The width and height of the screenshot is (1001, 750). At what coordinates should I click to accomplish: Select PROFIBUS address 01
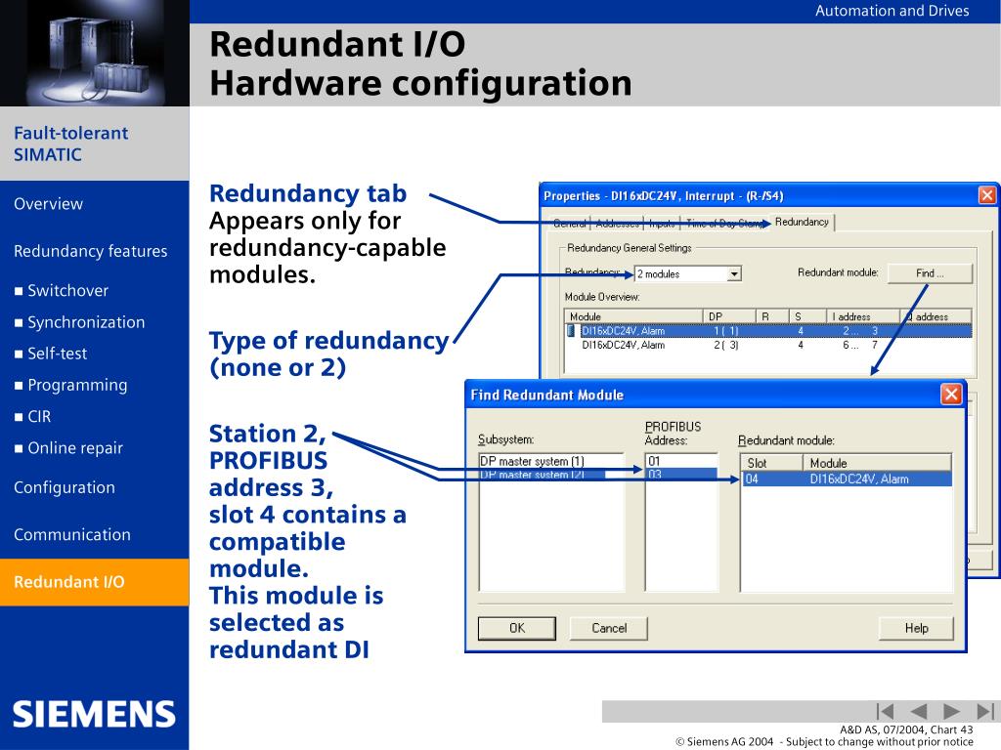coord(681,461)
